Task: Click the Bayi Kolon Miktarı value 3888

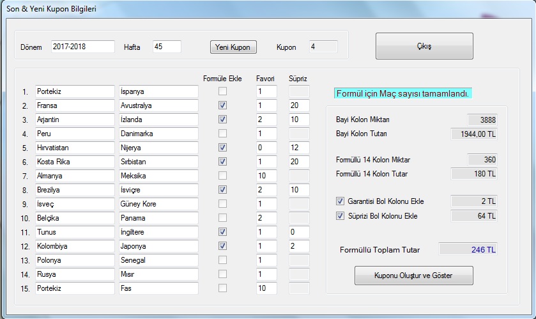Action: (482, 120)
